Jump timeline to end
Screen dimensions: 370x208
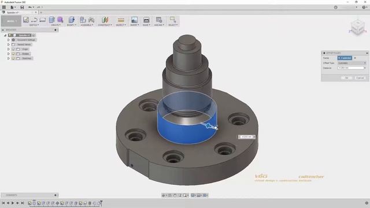coord(23,203)
